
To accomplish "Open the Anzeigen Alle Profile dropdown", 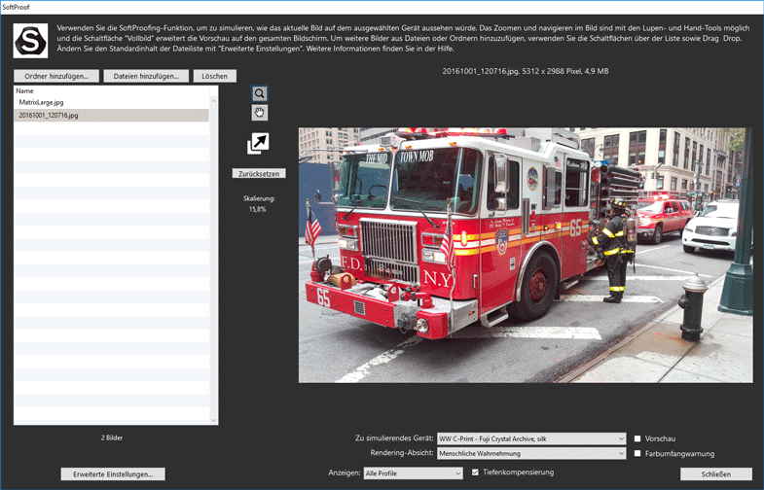I will coord(414,472).
